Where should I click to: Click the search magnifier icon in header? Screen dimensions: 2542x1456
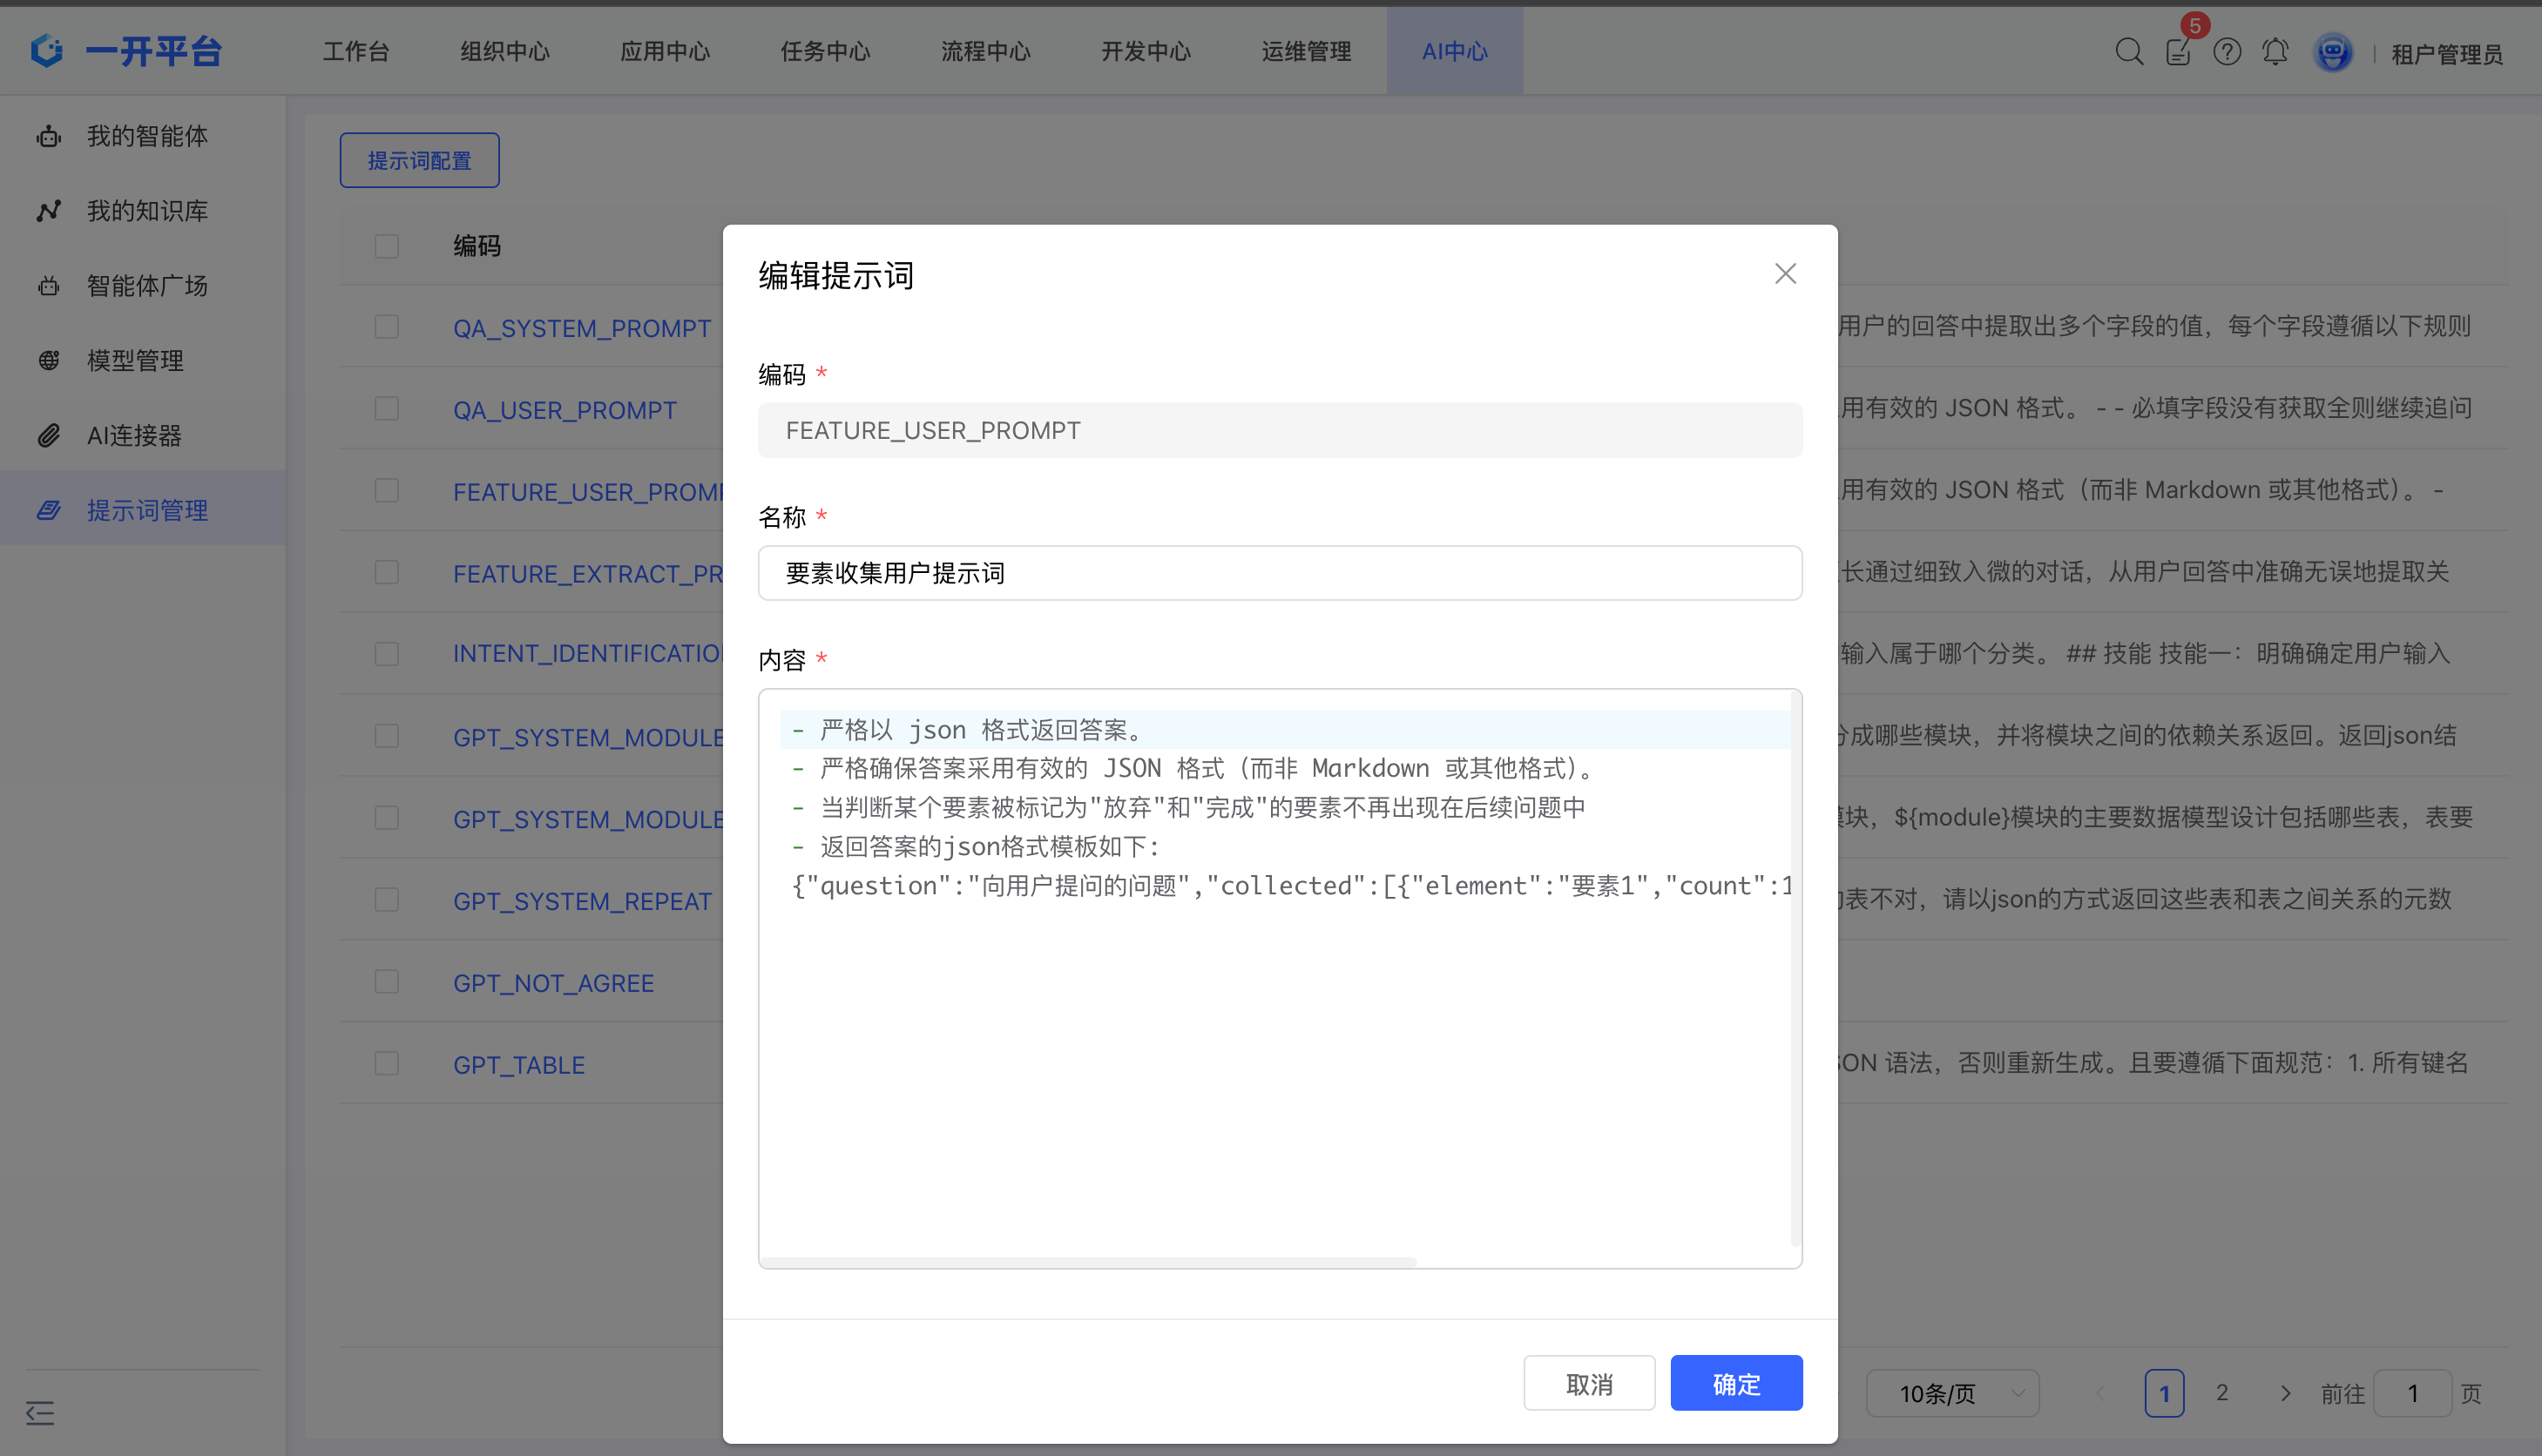point(2129,52)
